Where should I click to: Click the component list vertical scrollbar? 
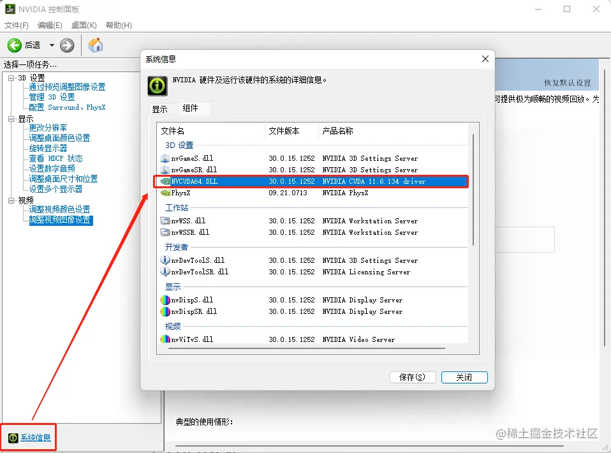(473, 190)
